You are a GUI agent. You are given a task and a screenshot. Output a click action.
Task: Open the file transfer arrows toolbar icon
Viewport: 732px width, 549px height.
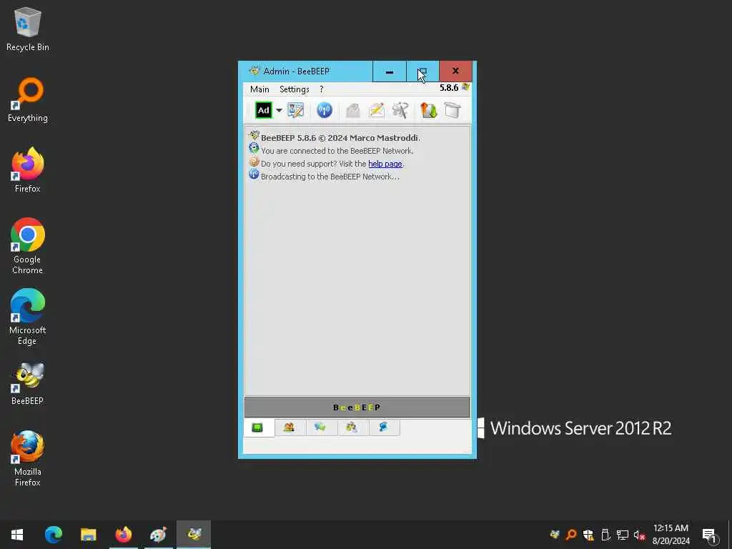(x=429, y=111)
